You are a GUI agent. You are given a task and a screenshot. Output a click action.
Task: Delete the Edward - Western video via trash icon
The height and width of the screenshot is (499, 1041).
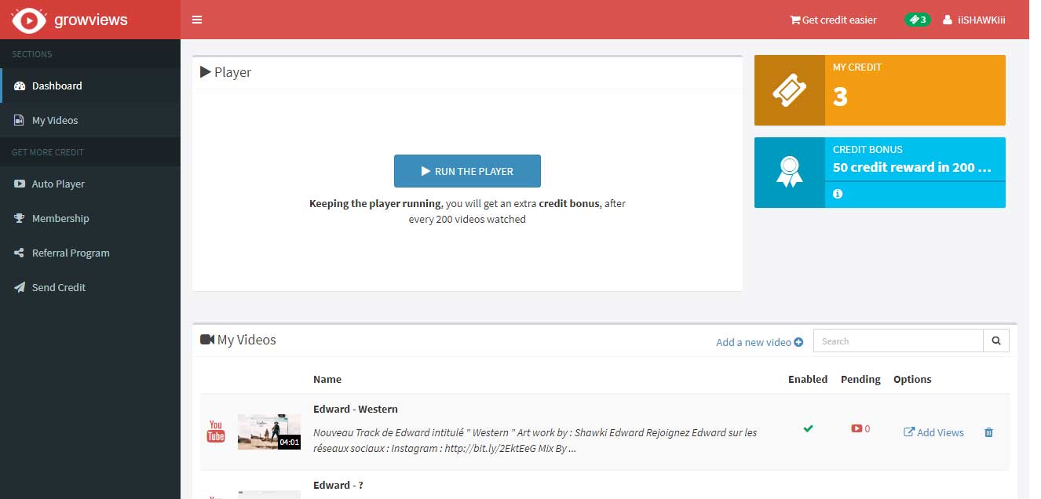pyautogui.click(x=988, y=432)
